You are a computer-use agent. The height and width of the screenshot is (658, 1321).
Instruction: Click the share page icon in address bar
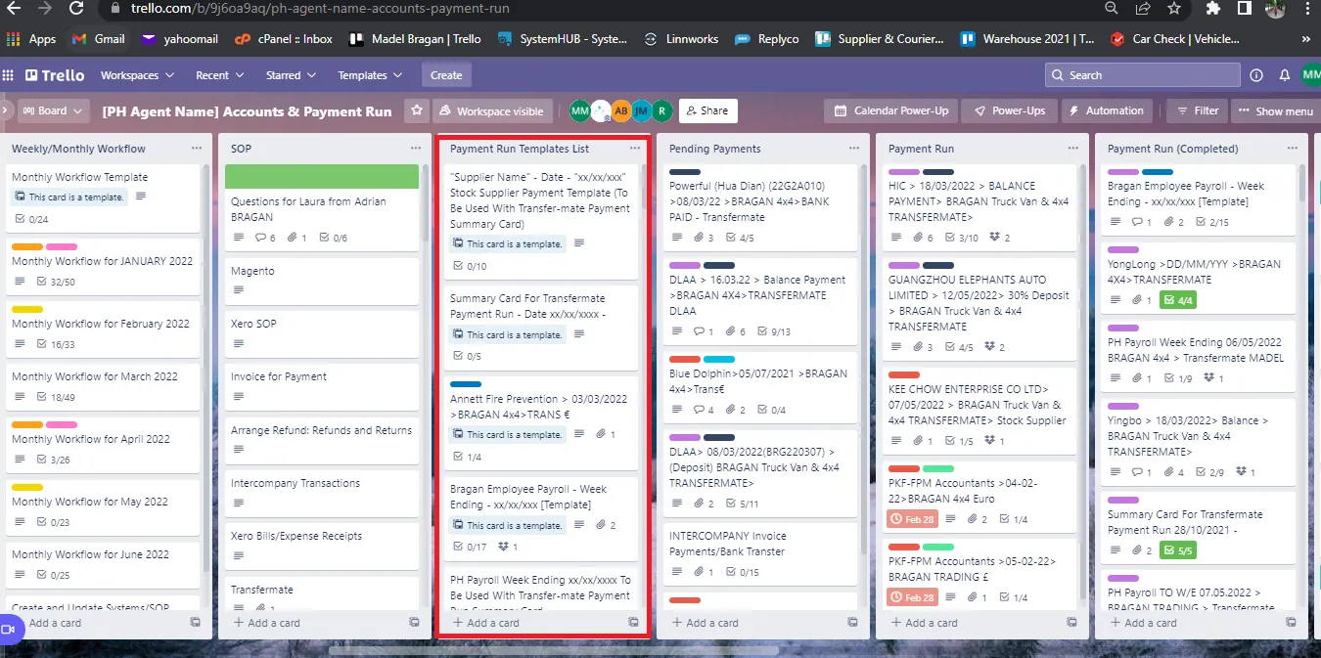click(x=1142, y=8)
